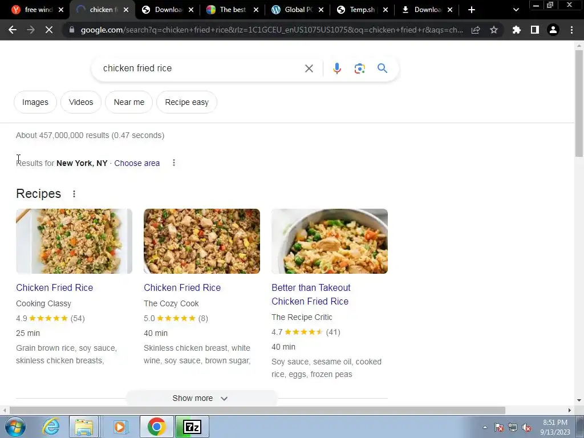584x438 pixels.
Task: Click the Choose area link
Action: click(x=137, y=163)
